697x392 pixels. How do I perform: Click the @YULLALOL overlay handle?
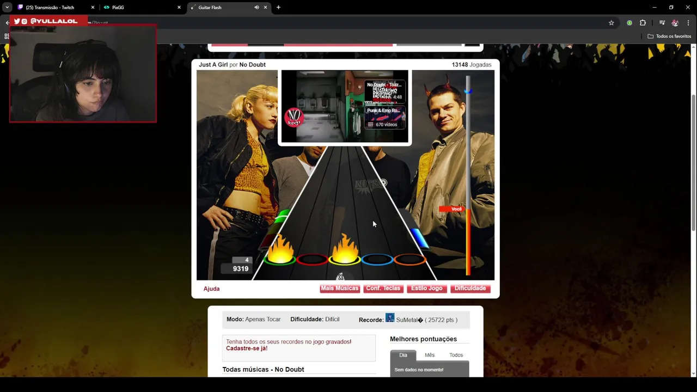[53, 21]
